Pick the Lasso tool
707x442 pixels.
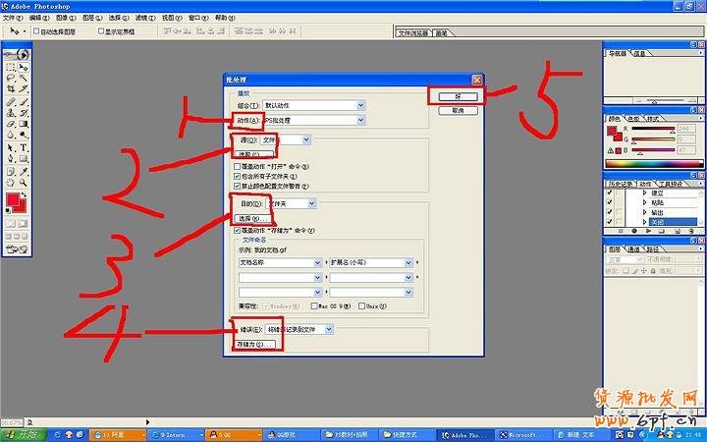(11, 78)
